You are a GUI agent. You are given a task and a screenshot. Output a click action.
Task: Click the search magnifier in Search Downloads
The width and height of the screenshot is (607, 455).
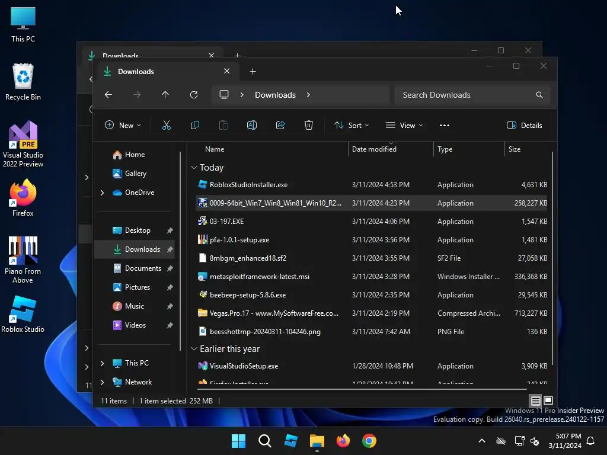coord(539,95)
